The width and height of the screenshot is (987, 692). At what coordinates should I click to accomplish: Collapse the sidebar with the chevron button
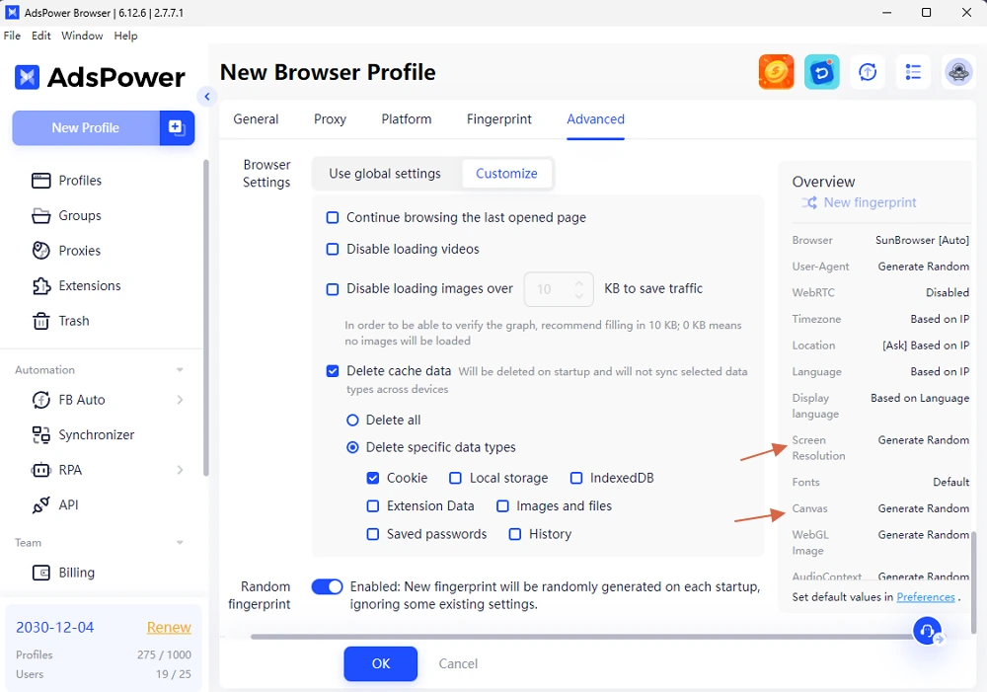point(206,97)
